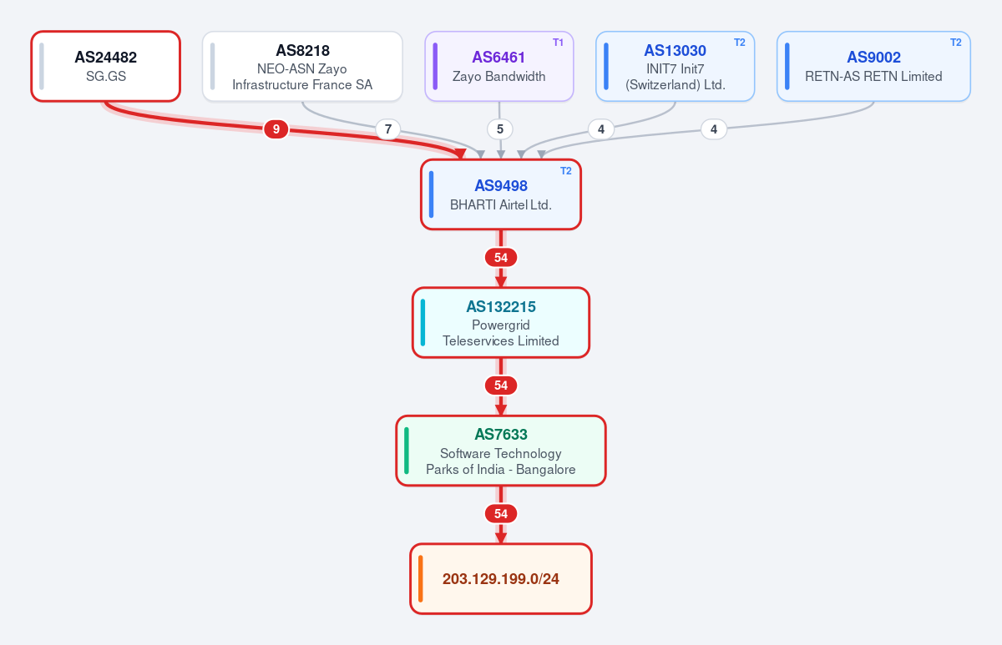Open the AS7633 Software Technology Parks node

[x=501, y=451]
